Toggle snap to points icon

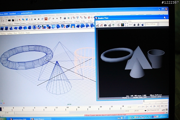pos(81,18)
